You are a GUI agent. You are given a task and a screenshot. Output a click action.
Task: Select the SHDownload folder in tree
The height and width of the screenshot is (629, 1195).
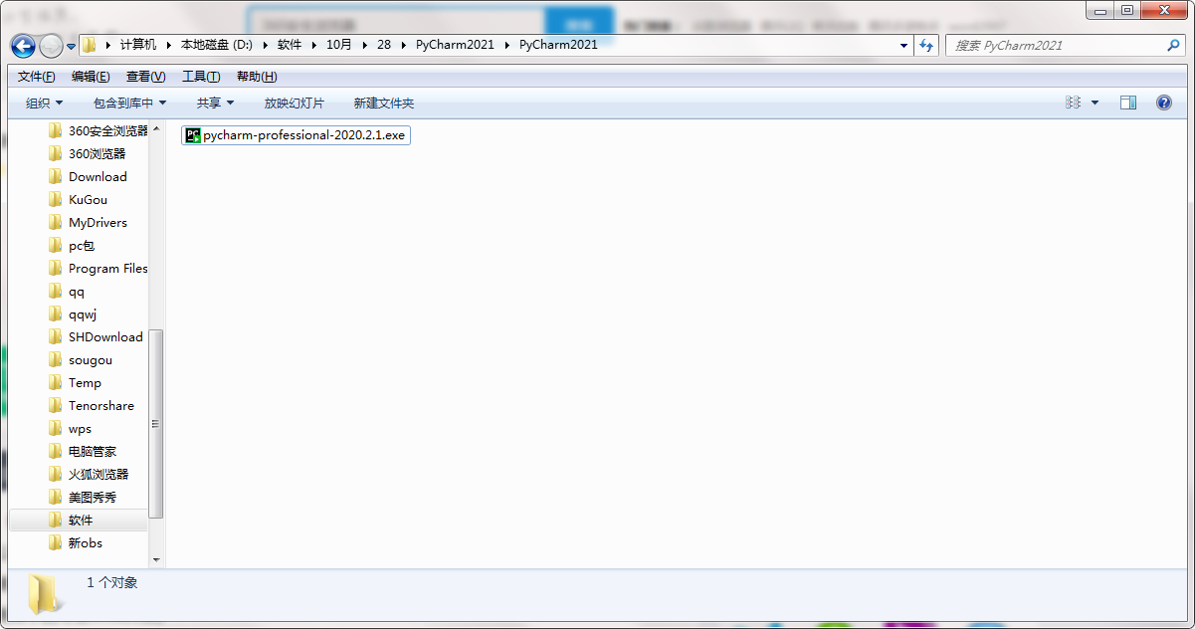click(96, 336)
